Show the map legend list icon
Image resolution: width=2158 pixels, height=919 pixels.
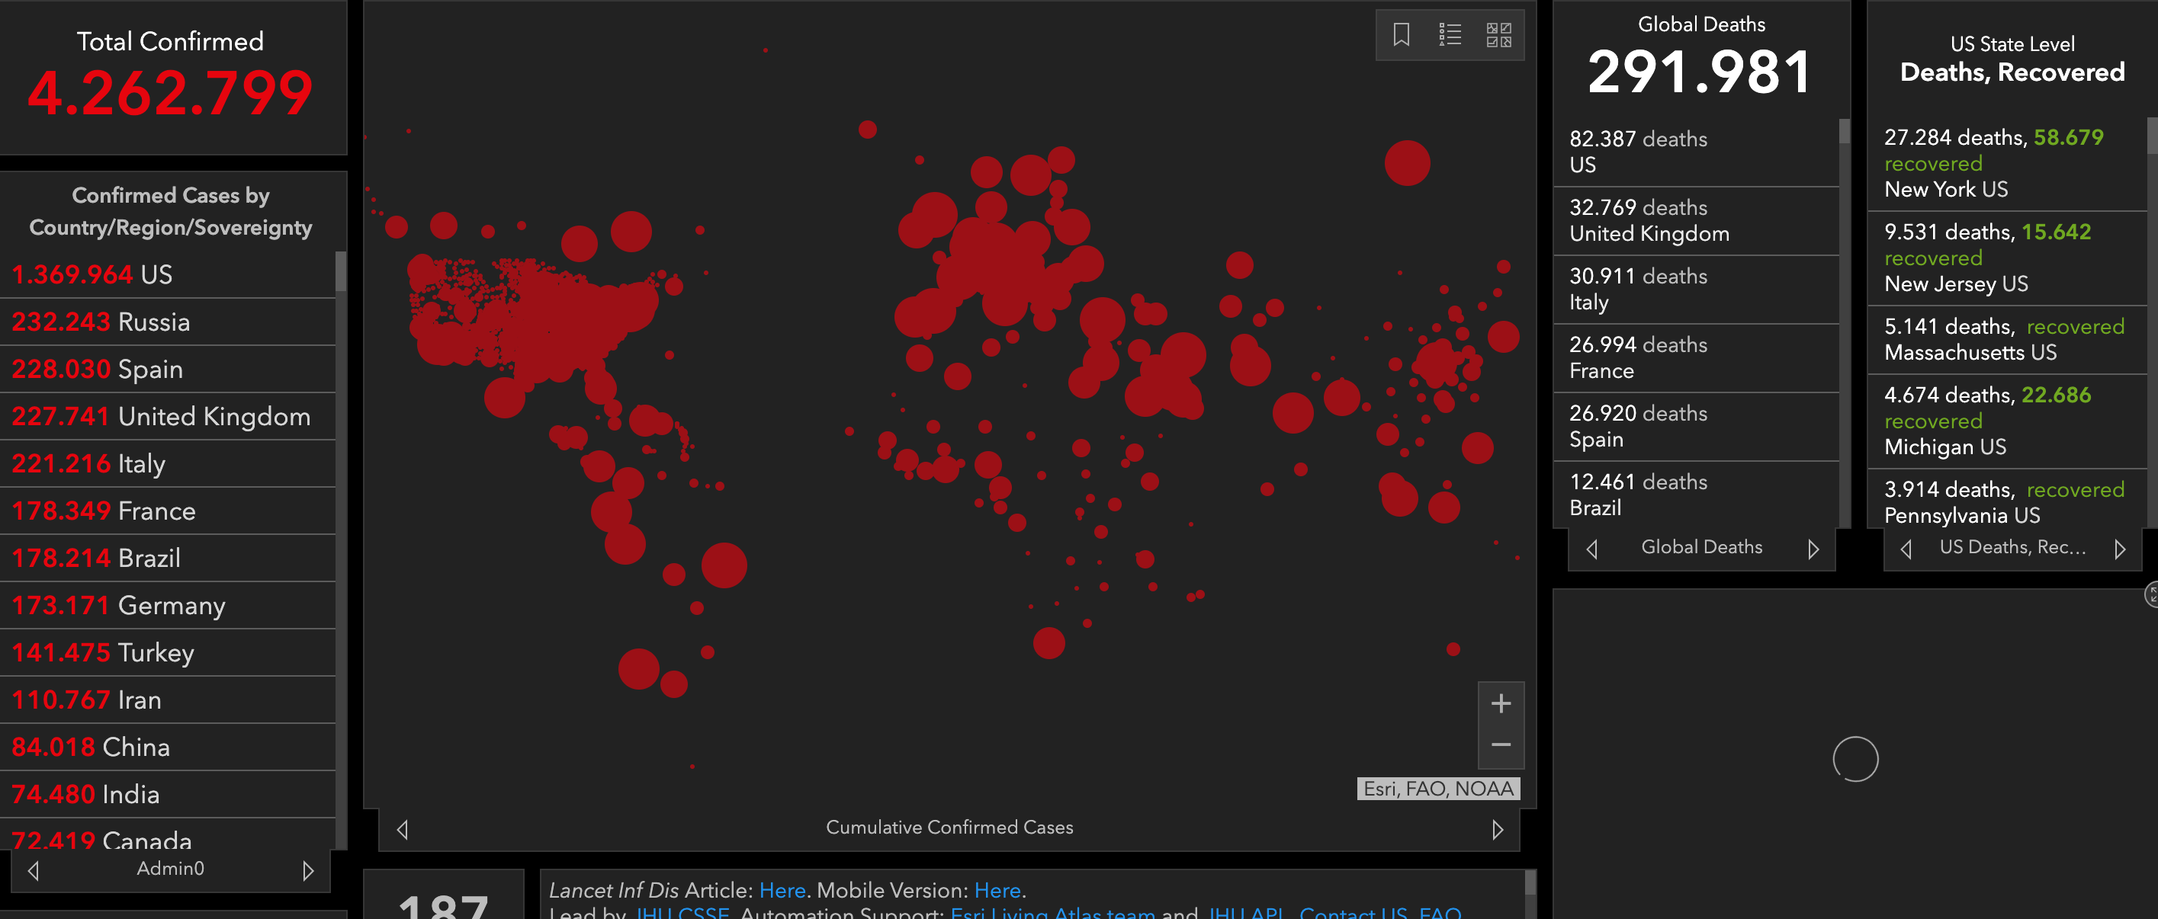click(x=1450, y=35)
